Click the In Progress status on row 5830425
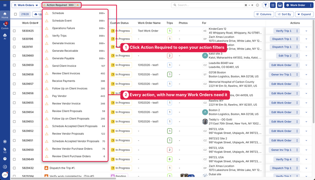Screen dimensions: 315x180 pos(121,31)
